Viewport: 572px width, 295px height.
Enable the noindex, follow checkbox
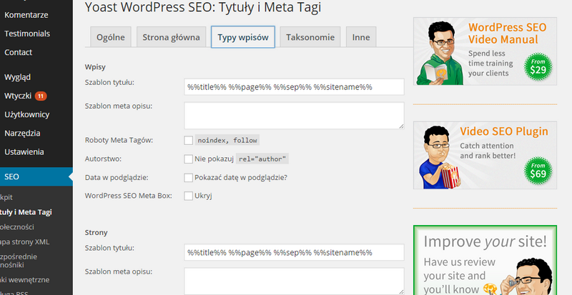(188, 141)
